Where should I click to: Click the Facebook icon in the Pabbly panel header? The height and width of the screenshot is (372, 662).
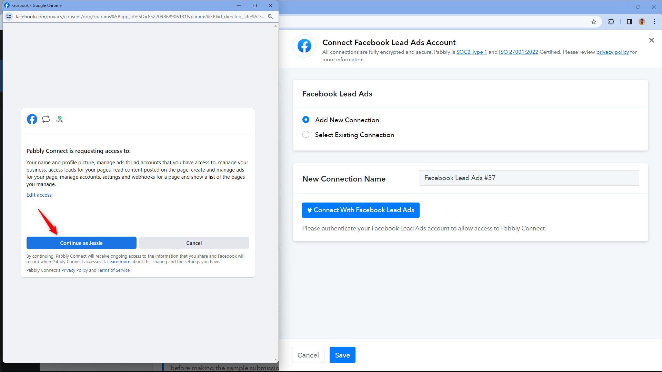pos(304,46)
